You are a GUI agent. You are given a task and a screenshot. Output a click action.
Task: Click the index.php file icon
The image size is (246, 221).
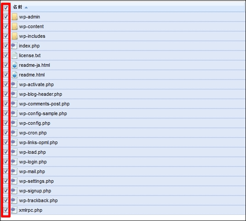coord(14,46)
